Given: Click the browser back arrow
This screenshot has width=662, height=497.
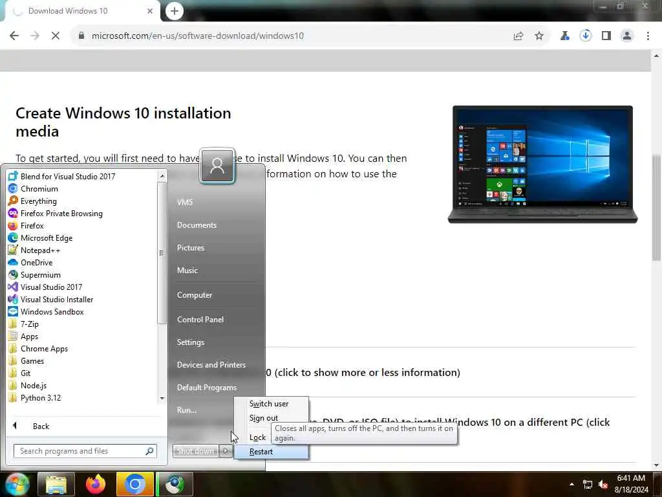Looking at the screenshot, I should pyautogui.click(x=14, y=36).
